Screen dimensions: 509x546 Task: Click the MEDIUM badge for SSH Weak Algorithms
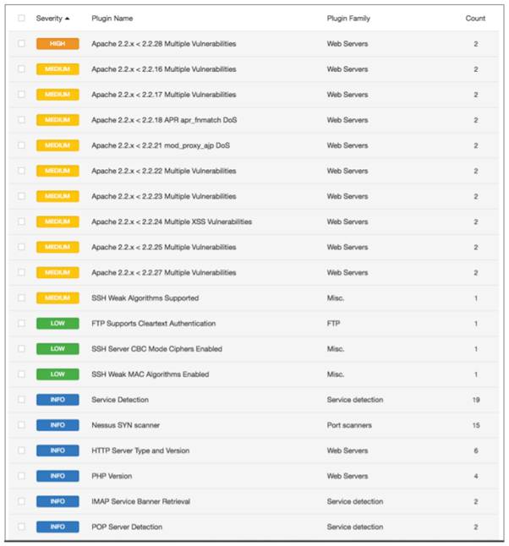pos(57,298)
